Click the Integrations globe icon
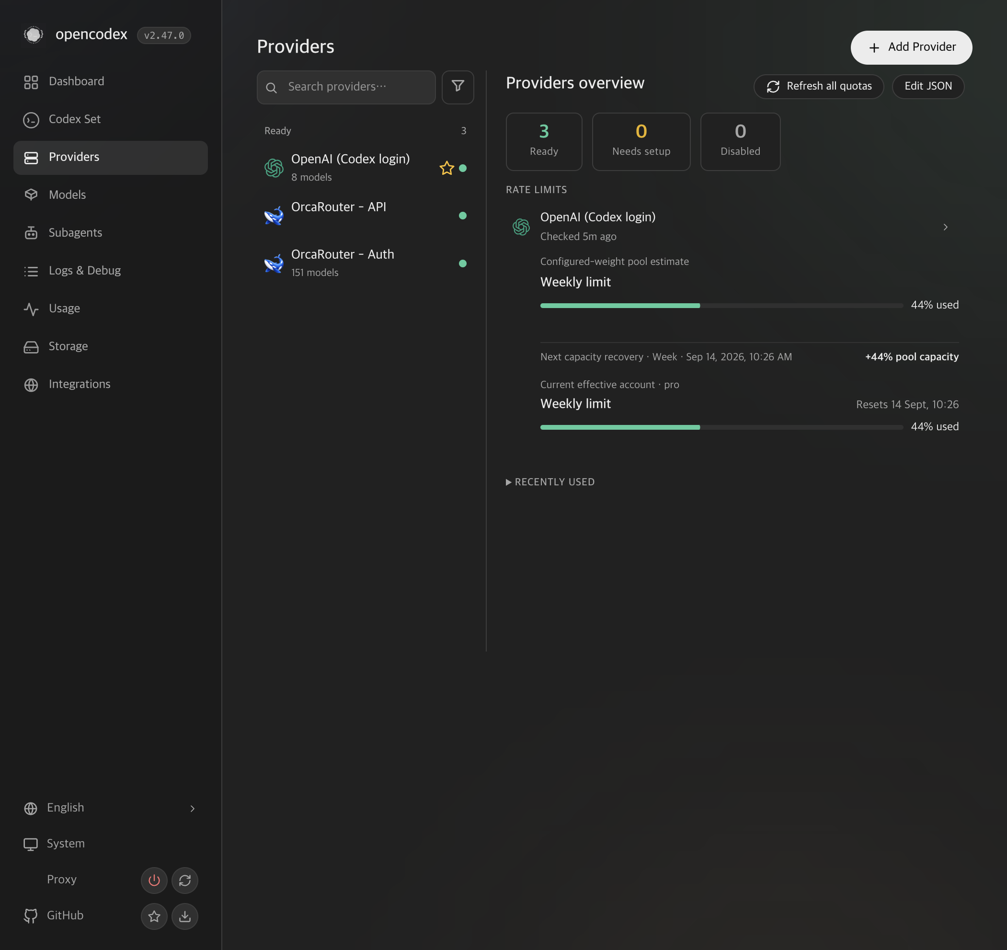The width and height of the screenshot is (1007, 950). click(31, 385)
